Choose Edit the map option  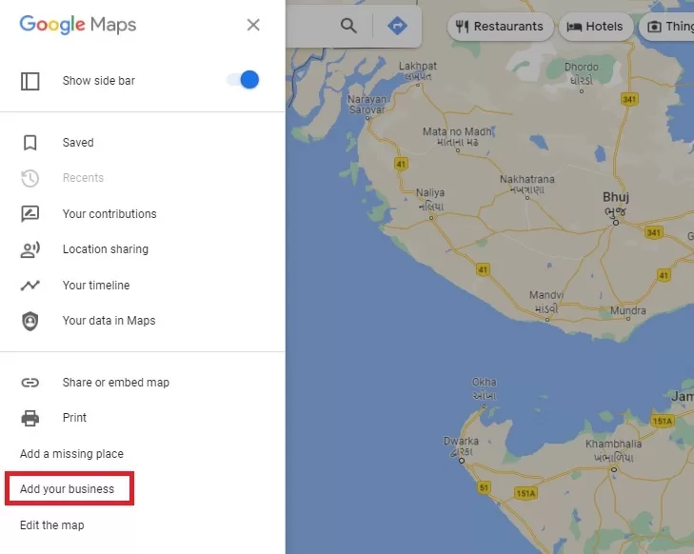(x=51, y=525)
